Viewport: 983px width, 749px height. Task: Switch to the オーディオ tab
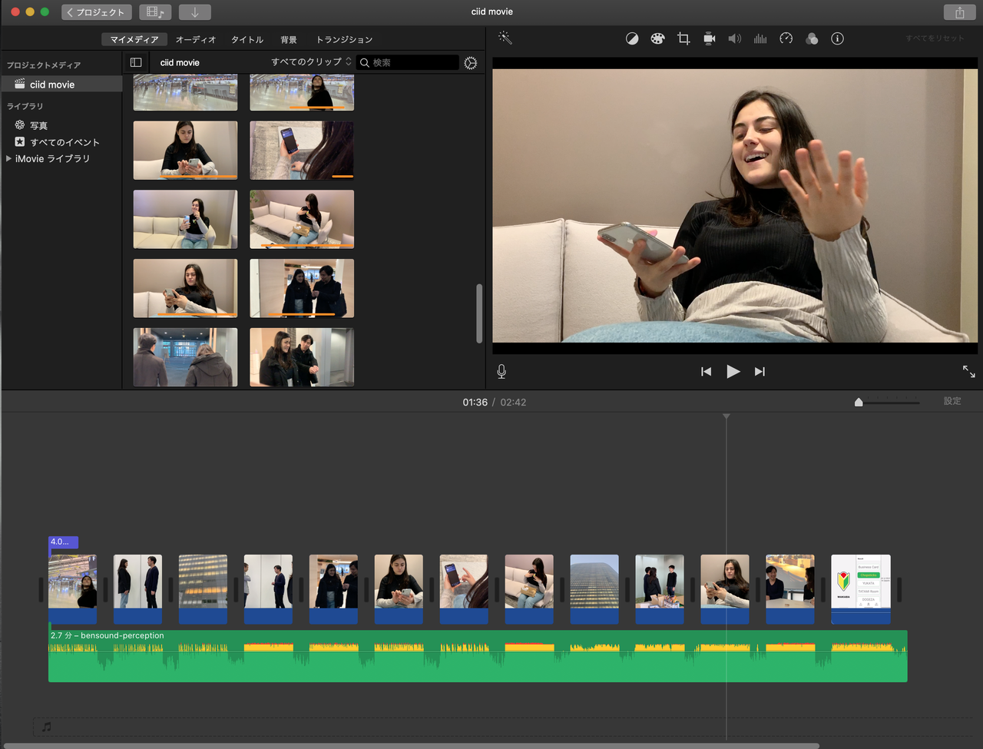195,39
